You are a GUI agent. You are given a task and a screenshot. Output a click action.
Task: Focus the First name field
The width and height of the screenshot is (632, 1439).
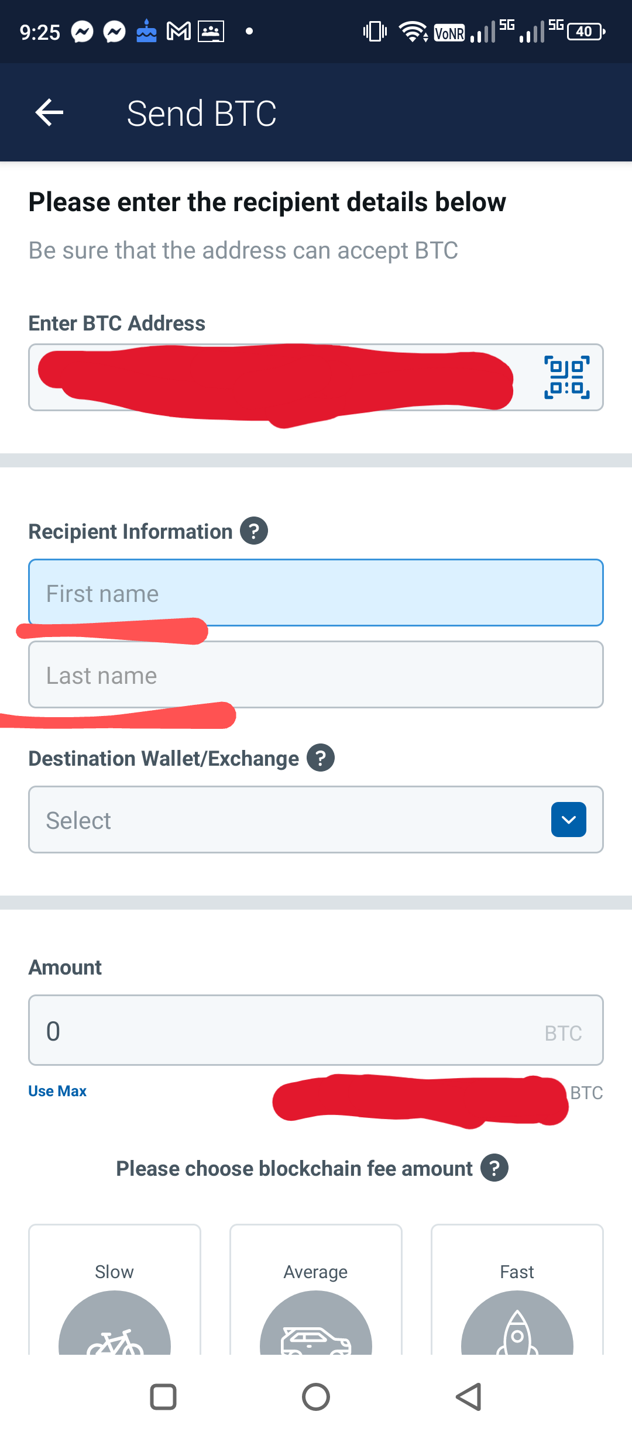click(316, 593)
